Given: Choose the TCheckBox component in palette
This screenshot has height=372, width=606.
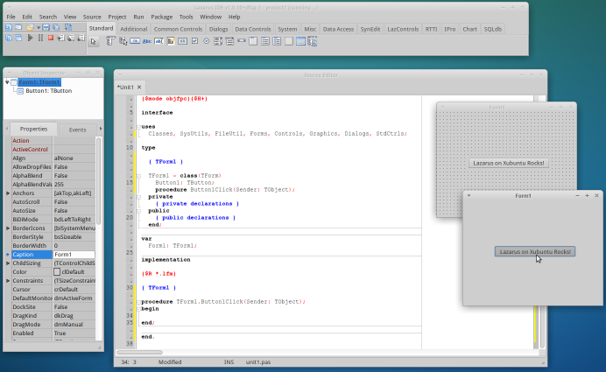Looking at the screenshot, I should click(x=194, y=40).
